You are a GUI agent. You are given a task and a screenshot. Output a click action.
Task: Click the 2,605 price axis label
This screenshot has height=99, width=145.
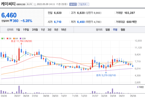coord(138,82)
